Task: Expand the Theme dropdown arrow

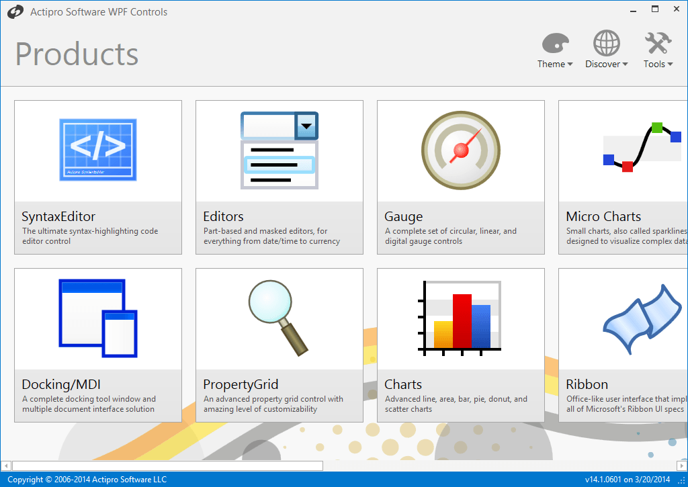Action: click(x=570, y=64)
